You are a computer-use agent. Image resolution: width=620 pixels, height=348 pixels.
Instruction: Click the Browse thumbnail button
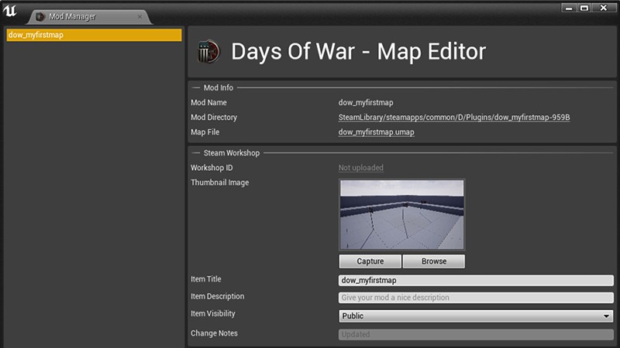(x=434, y=261)
